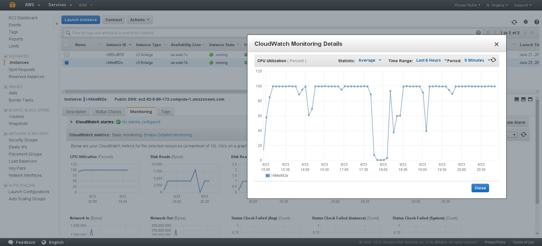This screenshot has height=246, width=542.
Task: Collapse the IMAGES sidebar section
Action: click(x=5, y=87)
